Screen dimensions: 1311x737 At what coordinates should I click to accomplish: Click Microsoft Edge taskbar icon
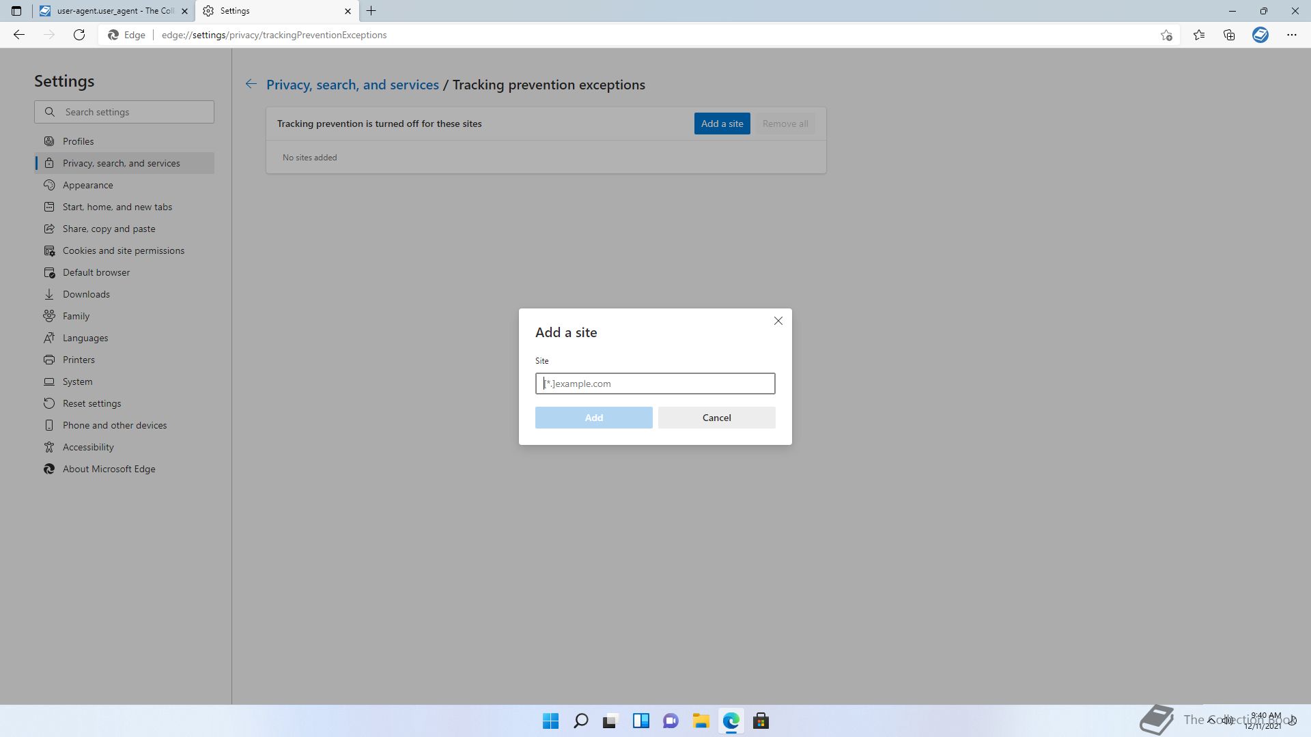pos(731,721)
